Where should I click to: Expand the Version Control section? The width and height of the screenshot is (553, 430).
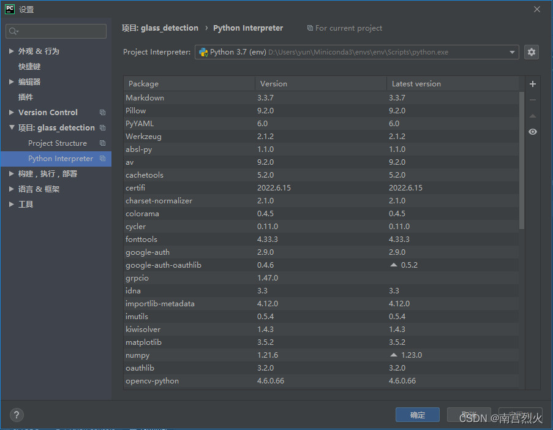click(x=11, y=113)
